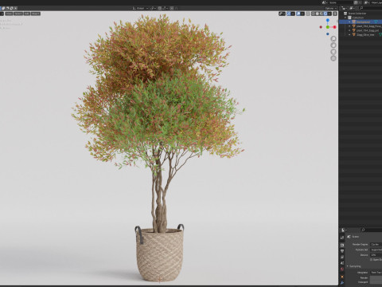Switch to solid viewport shading
Image resolution: width=382 pixels, height=287 pixels.
318,14
